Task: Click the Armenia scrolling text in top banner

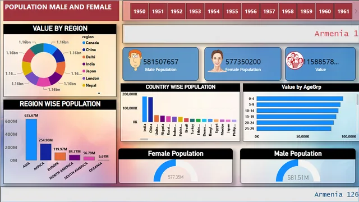Action: click(x=336, y=34)
